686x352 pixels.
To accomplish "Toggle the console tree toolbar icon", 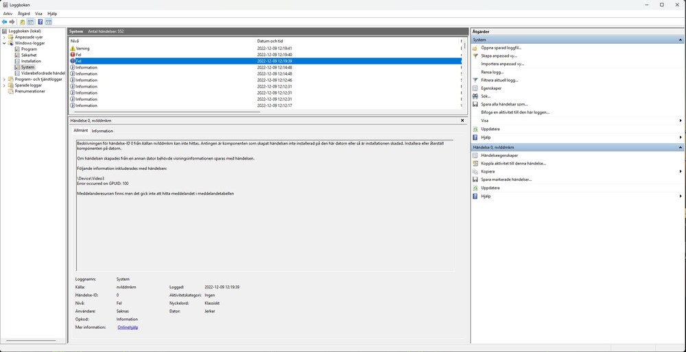I will 31,22.
